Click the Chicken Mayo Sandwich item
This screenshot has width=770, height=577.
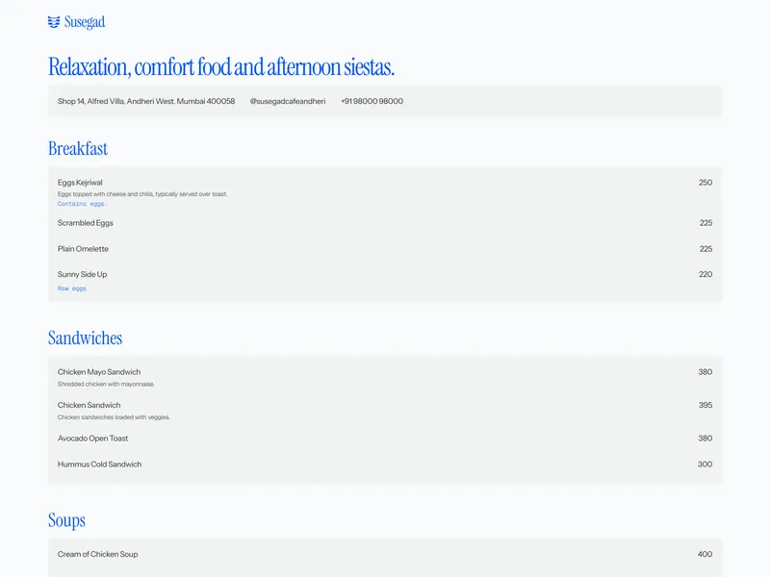tap(99, 372)
